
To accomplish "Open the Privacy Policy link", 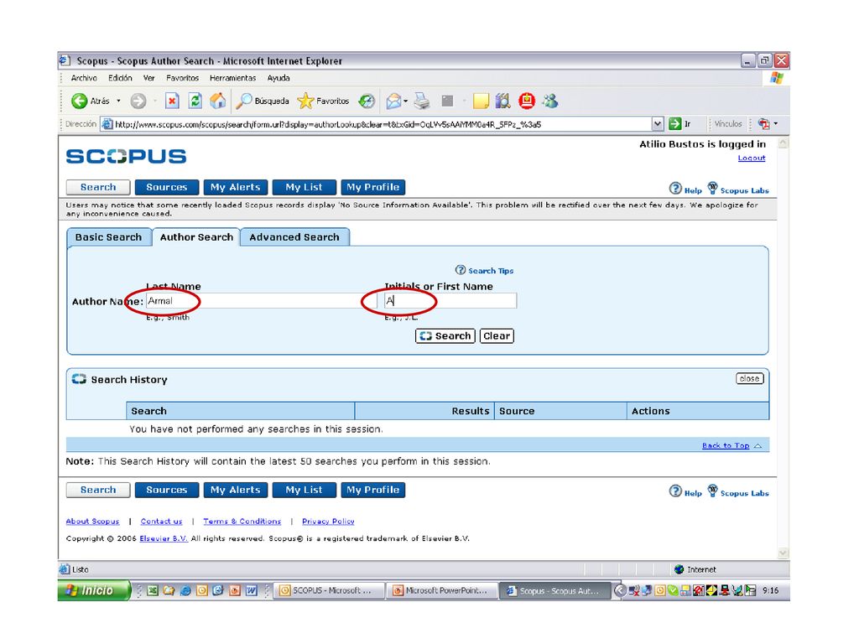I will click(x=328, y=522).
